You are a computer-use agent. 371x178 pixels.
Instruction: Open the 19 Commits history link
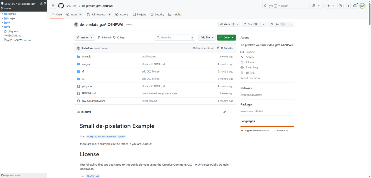(x=225, y=48)
